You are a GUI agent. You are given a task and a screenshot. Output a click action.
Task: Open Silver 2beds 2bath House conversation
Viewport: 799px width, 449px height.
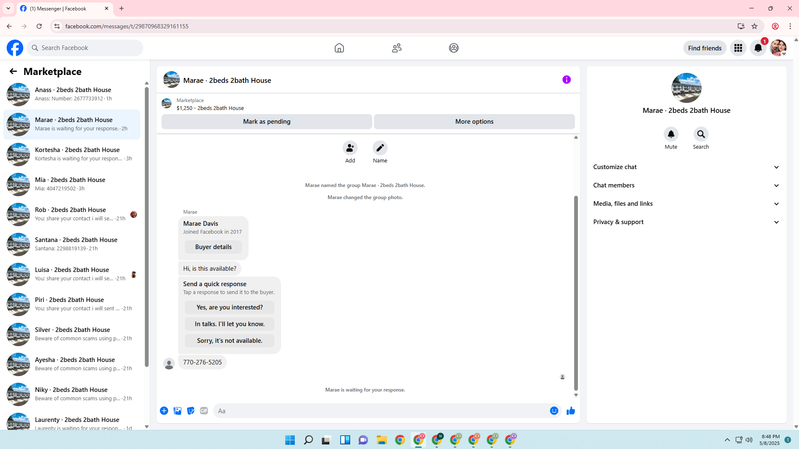72,334
